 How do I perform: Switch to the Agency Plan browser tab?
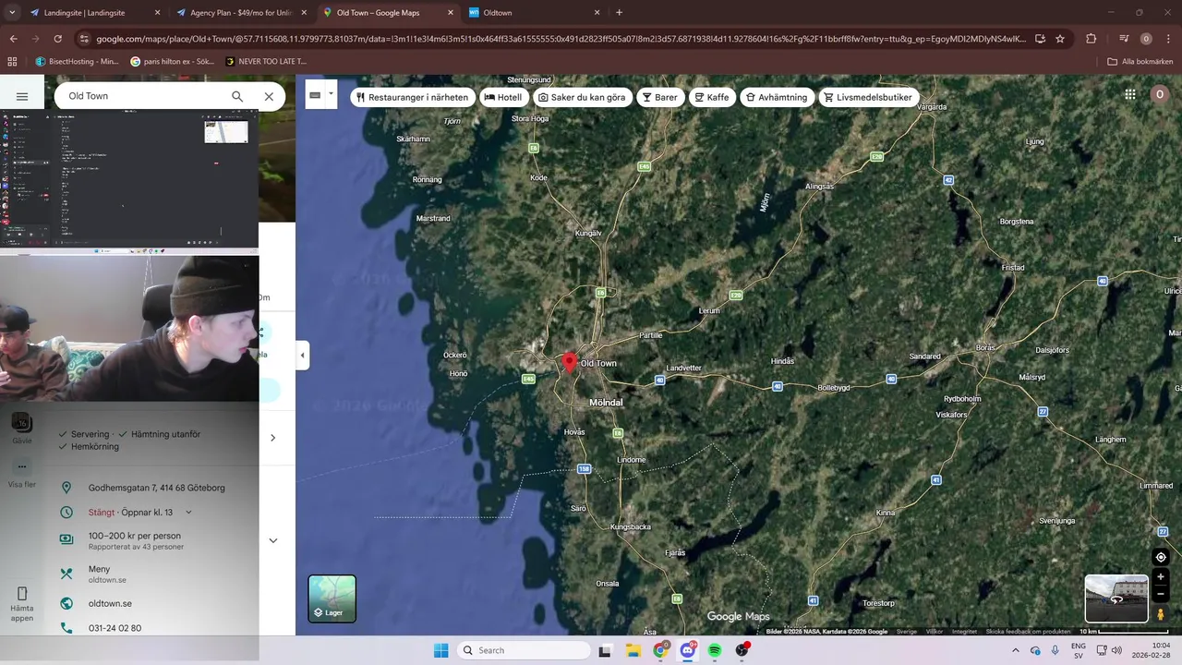(240, 13)
